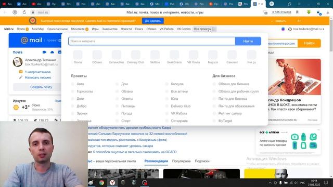
Task: Select the Рекомендации feed tab
Action: 156,161
